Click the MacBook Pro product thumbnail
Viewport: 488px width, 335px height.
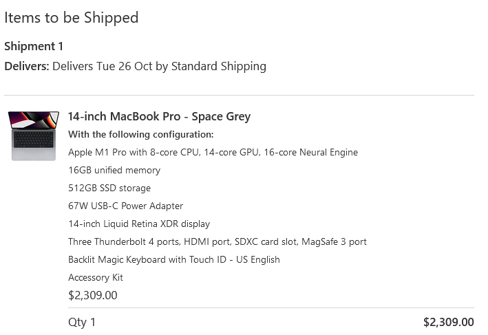(34, 136)
